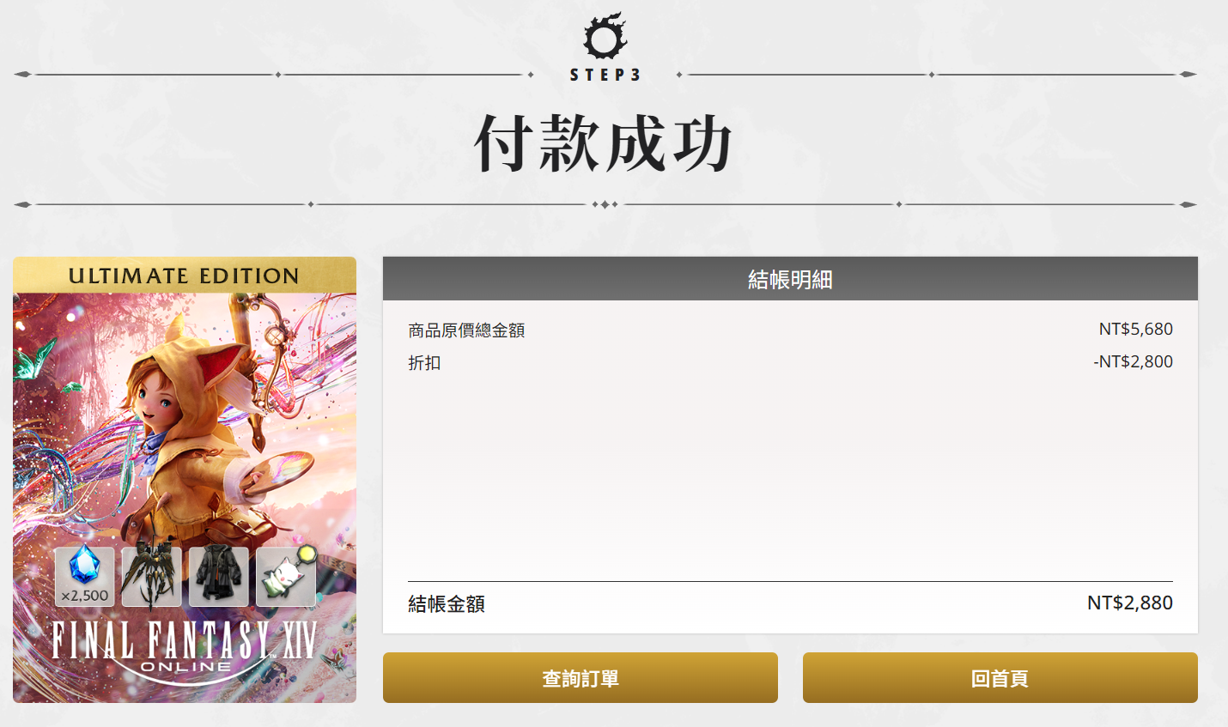
Task: Click the blue crystal x2,500 icon
Action: [x=85, y=576]
